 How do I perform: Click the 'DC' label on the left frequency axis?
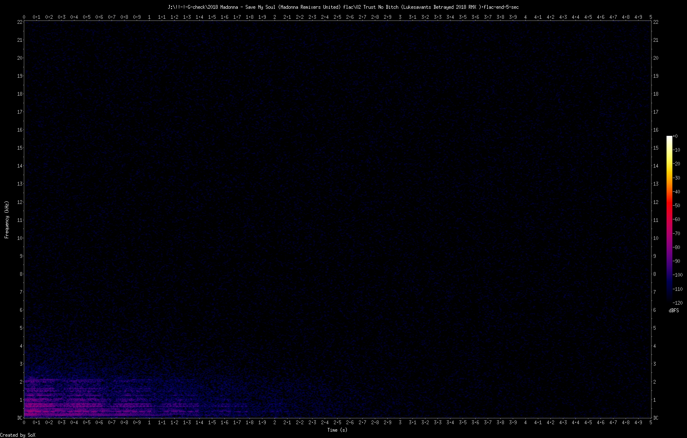(20, 418)
